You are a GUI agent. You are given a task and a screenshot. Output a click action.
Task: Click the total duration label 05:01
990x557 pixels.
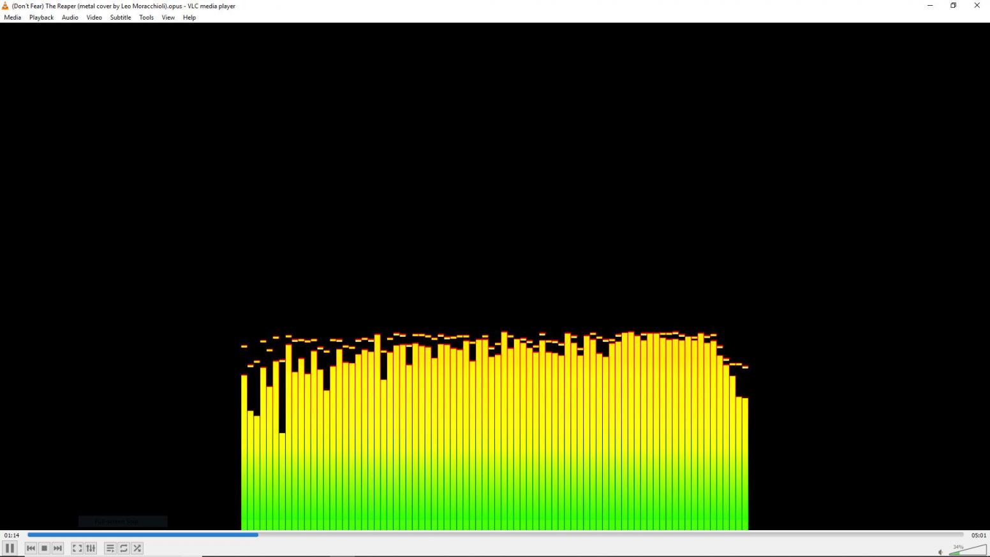coord(979,535)
